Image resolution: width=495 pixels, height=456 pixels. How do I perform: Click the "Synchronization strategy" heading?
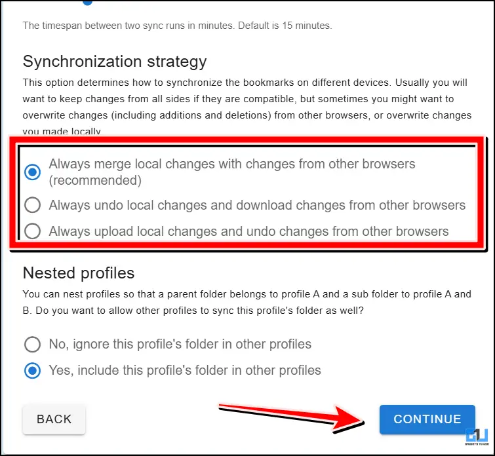(x=115, y=62)
